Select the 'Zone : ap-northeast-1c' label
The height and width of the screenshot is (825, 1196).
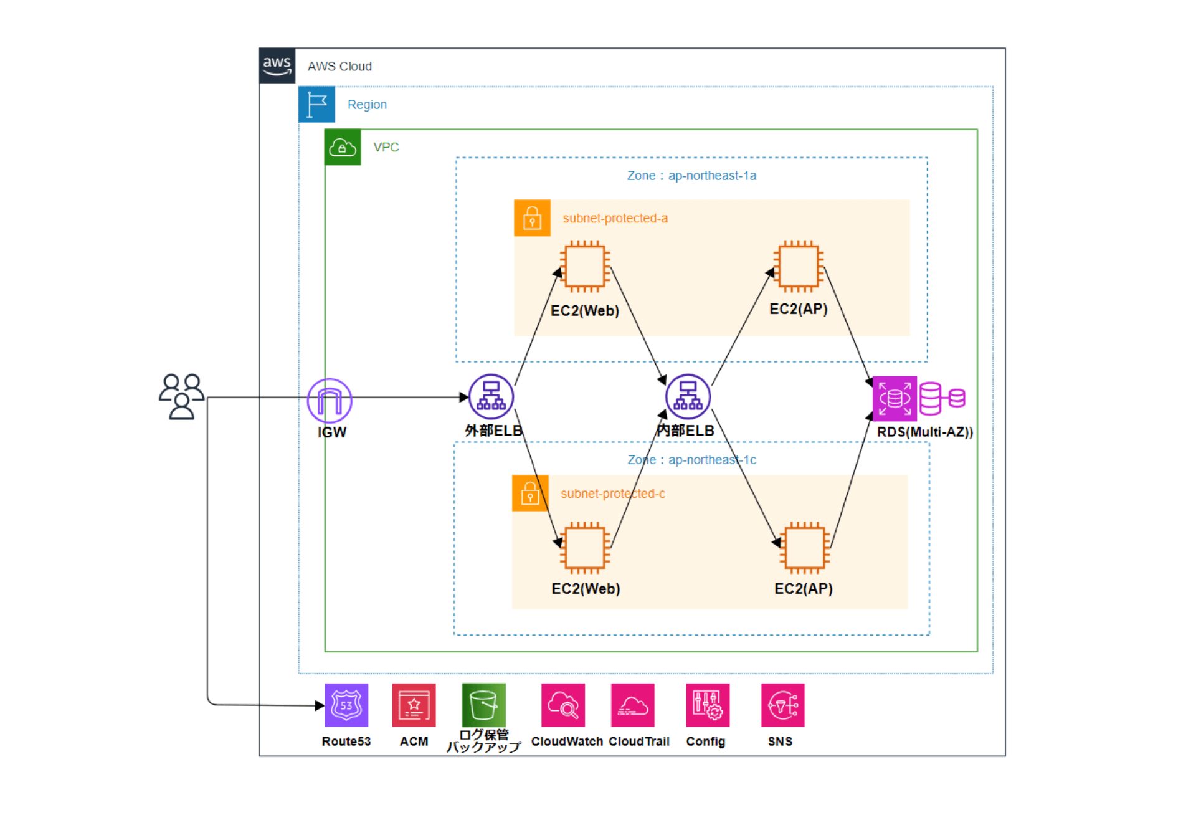pyautogui.click(x=691, y=460)
